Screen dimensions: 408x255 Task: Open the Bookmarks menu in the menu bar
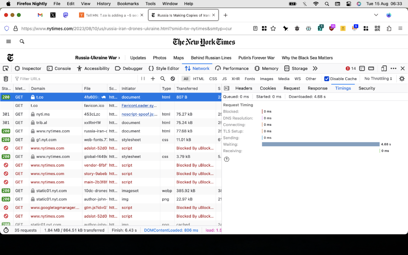pyautogui.click(x=128, y=4)
